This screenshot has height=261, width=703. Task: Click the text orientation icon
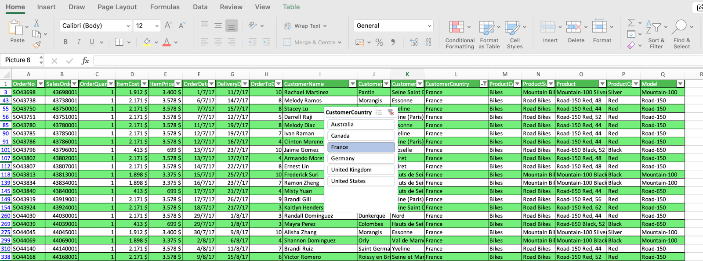click(253, 25)
